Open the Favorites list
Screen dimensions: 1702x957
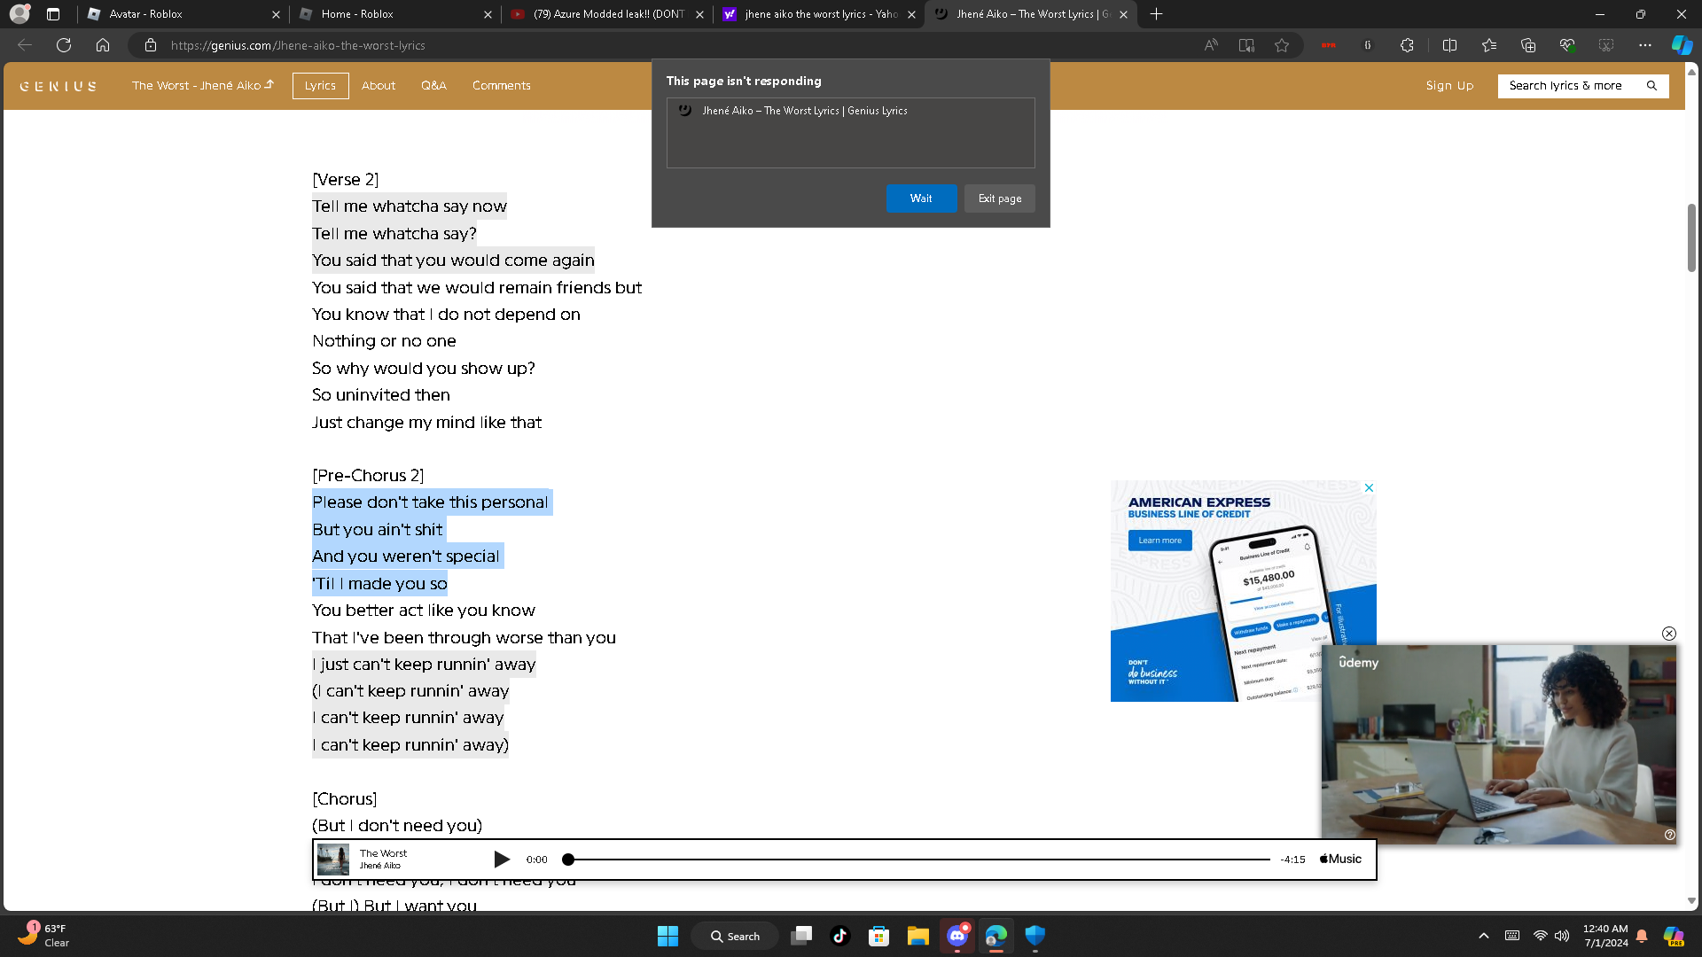[1489, 45]
